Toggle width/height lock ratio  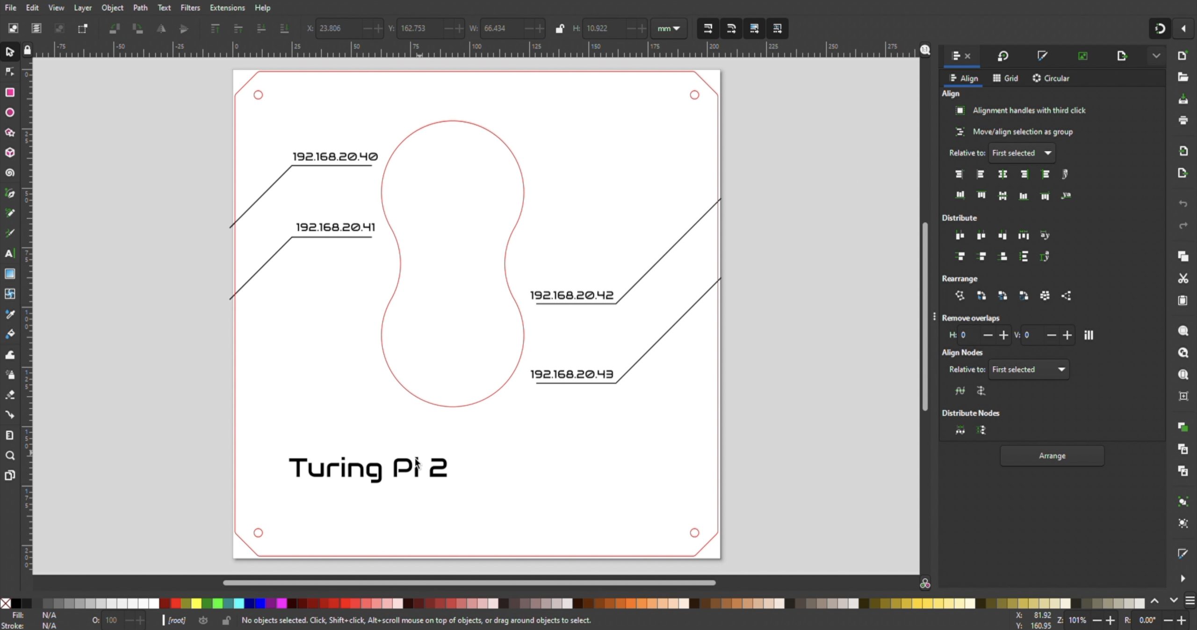(559, 29)
